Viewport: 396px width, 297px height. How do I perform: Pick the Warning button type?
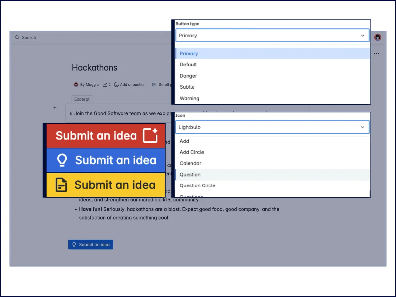pyautogui.click(x=273, y=98)
